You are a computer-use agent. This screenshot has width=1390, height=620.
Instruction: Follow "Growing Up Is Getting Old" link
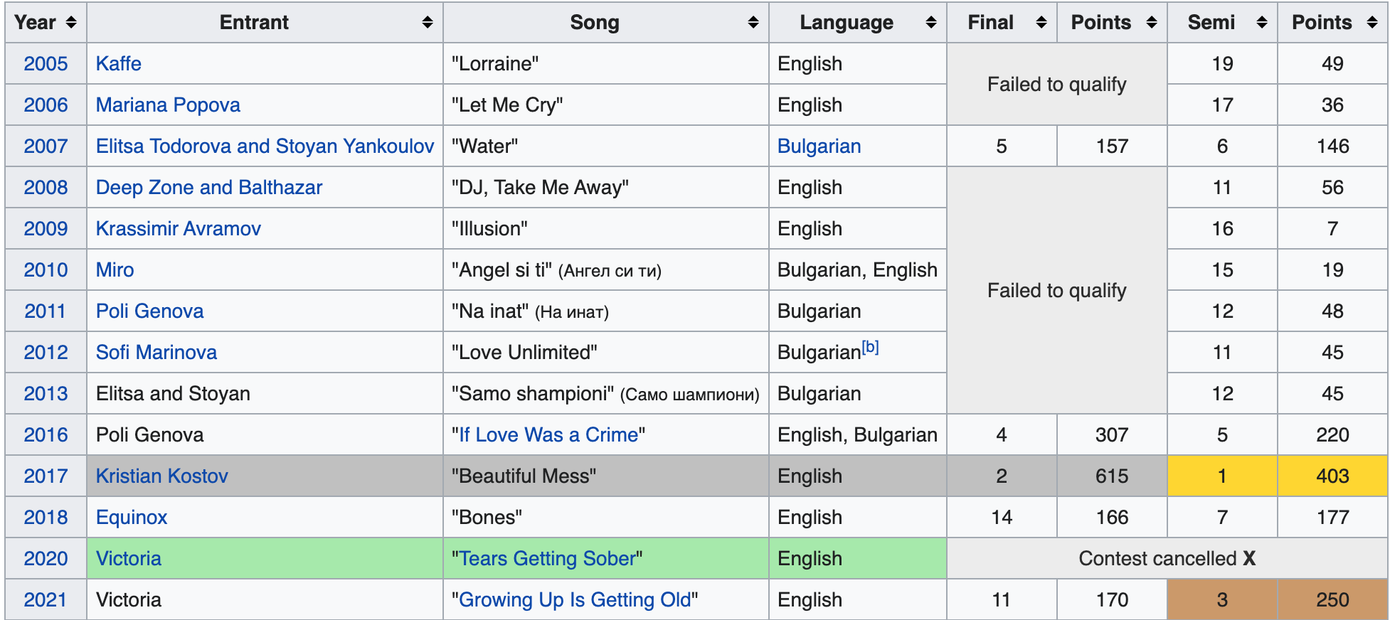[x=575, y=600]
